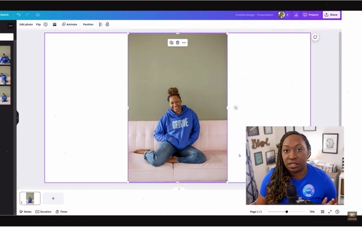Add a new page with the plus button
Viewport: 362px width, 227px height.
[53, 198]
